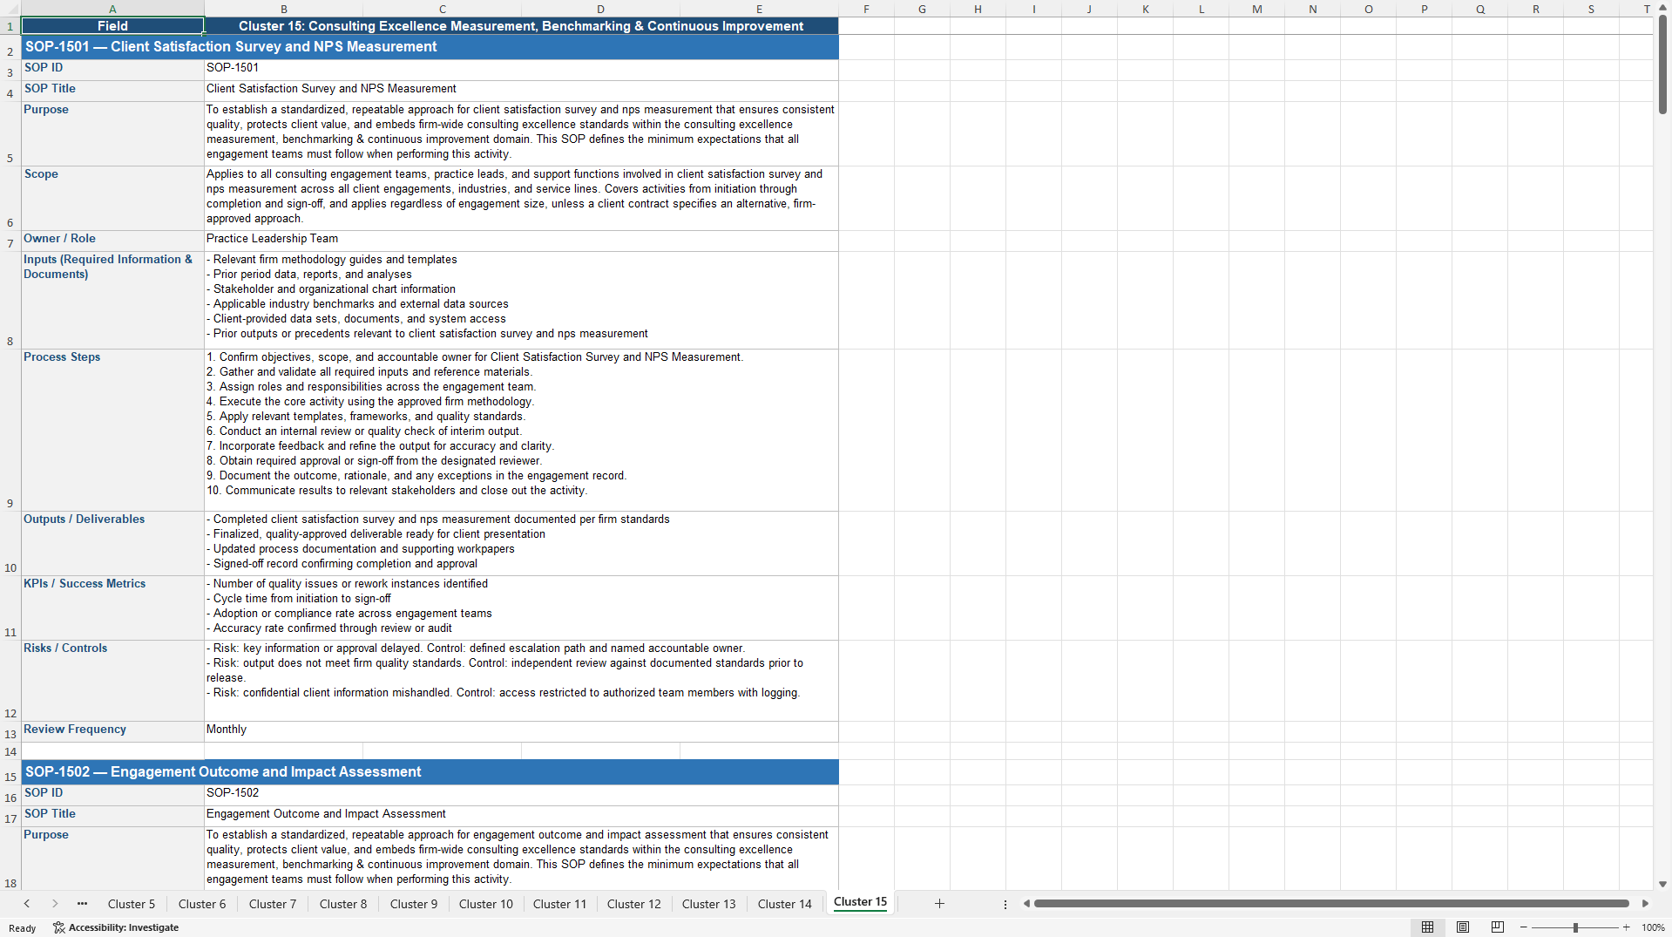This screenshot has width=1672, height=937.
Task: Click the horizontal scrollbar thumb
Action: click(1331, 904)
